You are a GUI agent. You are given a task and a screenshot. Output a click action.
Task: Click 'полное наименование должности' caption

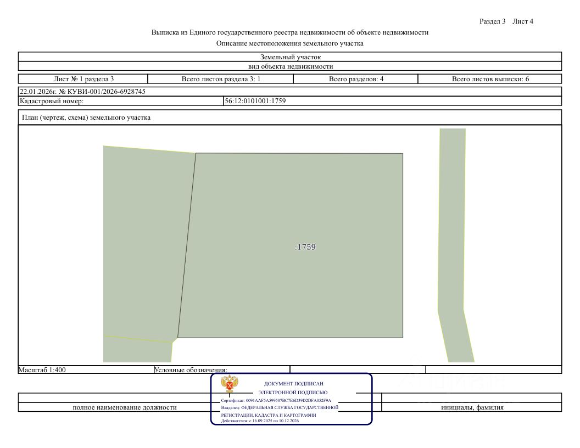click(125, 407)
